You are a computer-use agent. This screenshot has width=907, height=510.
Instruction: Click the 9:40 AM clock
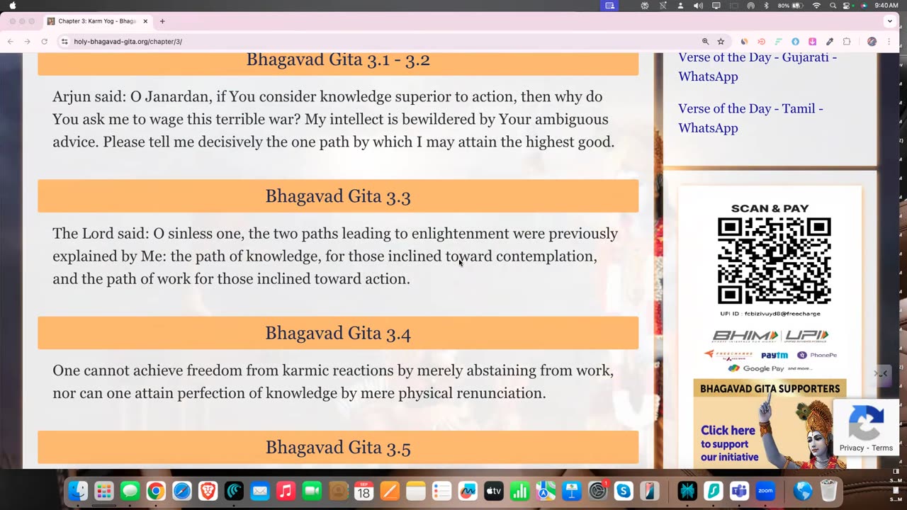click(886, 6)
